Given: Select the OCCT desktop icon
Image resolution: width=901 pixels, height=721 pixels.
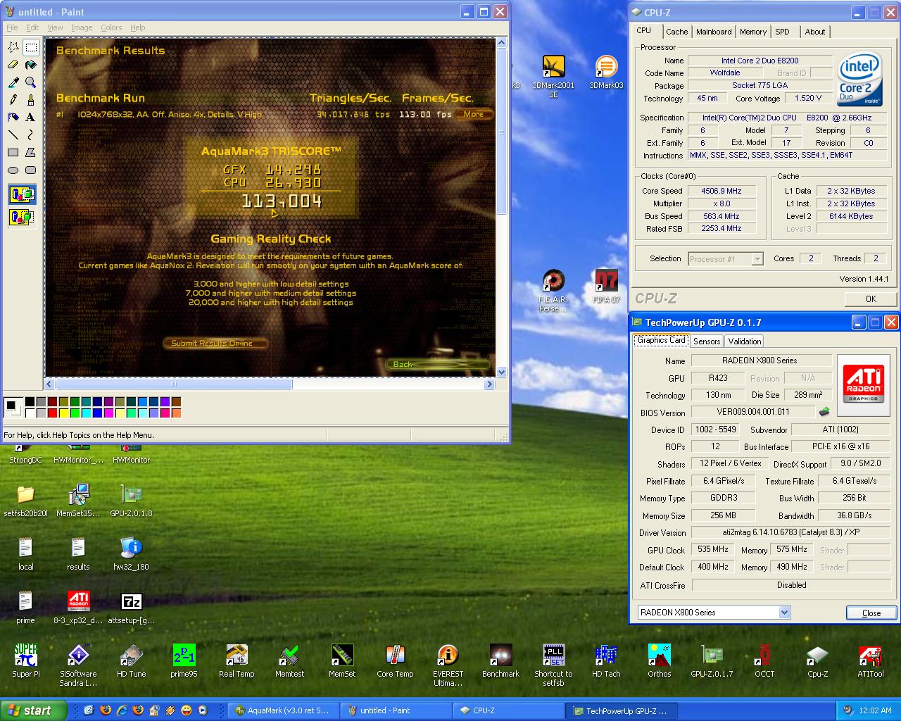Looking at the screenshot, I should click(x=764, y=661).
